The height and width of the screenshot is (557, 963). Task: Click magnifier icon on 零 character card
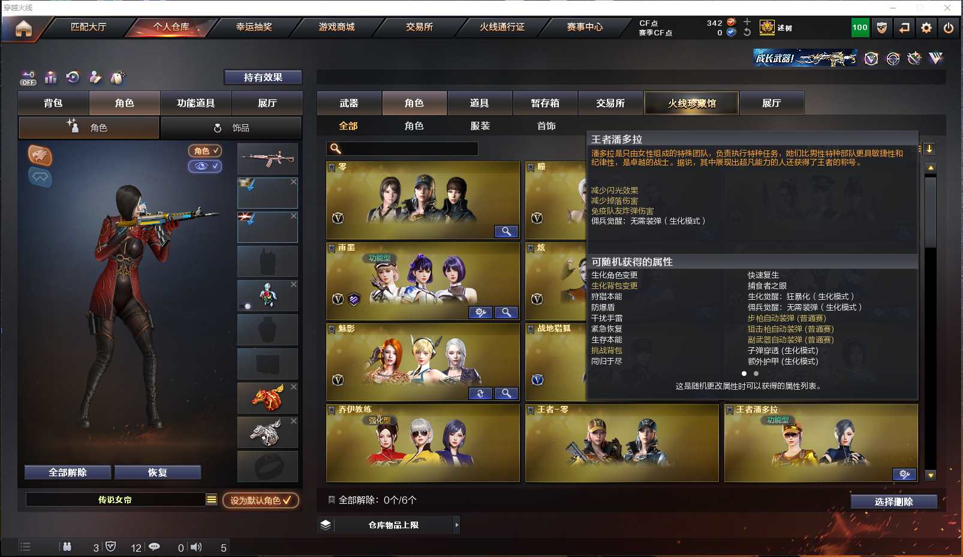click(506, 231)
